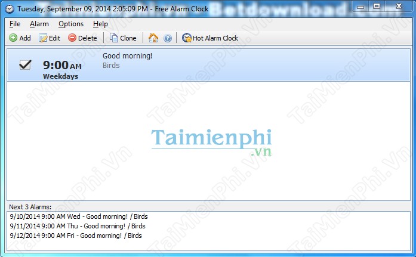Viewport: 416px width, 257px height.
Task: Open the File menu
Action: (15, 24)
